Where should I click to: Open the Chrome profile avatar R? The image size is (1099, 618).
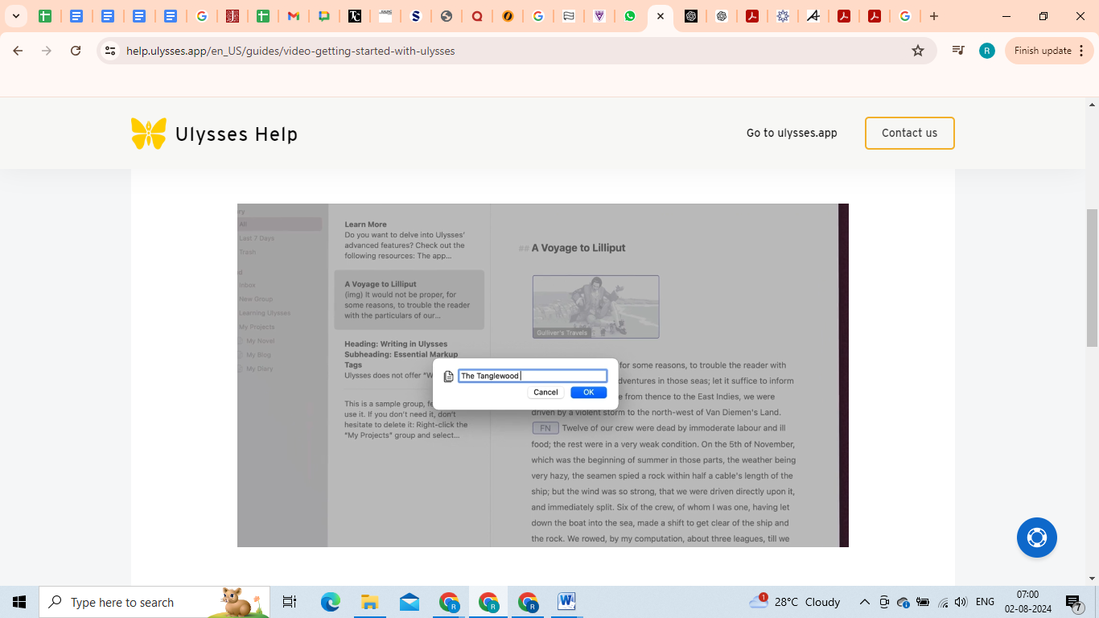click(987, 51)
